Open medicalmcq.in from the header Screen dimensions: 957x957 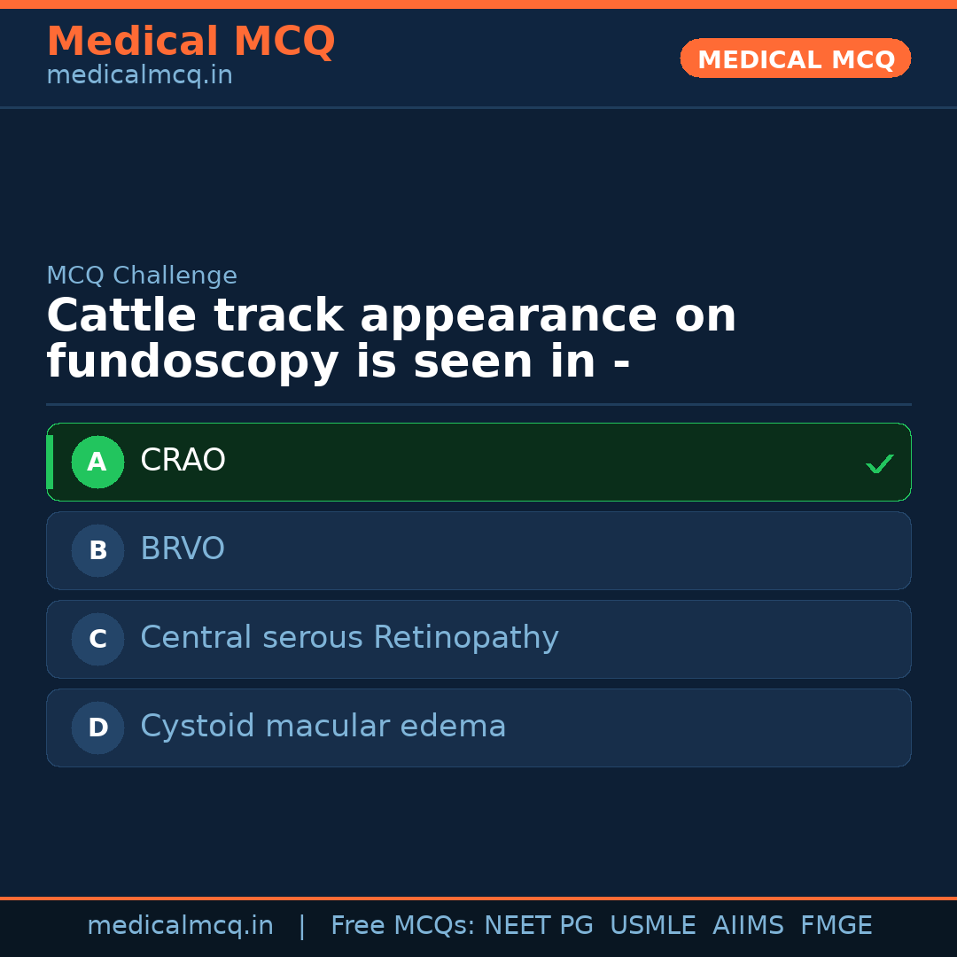pos(139,74)
